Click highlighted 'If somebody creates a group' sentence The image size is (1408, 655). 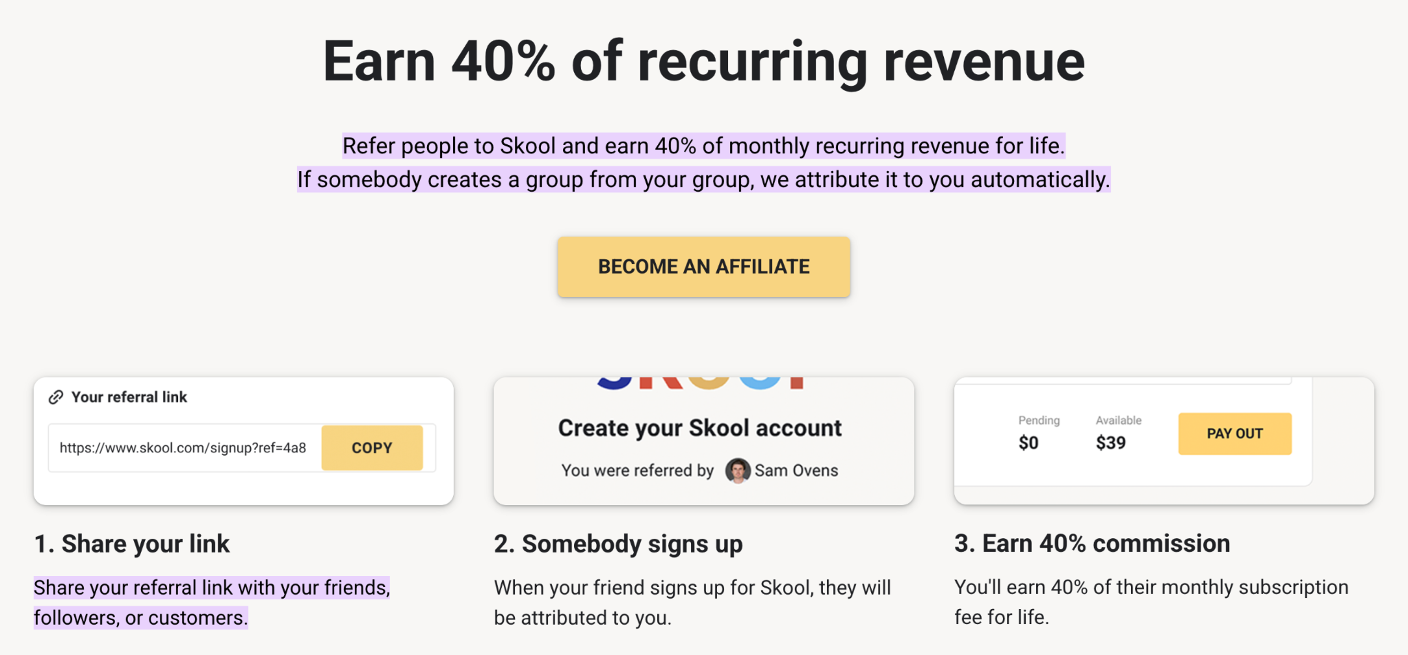(704, 180)
